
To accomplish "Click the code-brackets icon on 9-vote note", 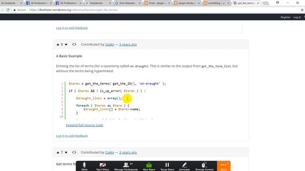I will click(74, 44).
